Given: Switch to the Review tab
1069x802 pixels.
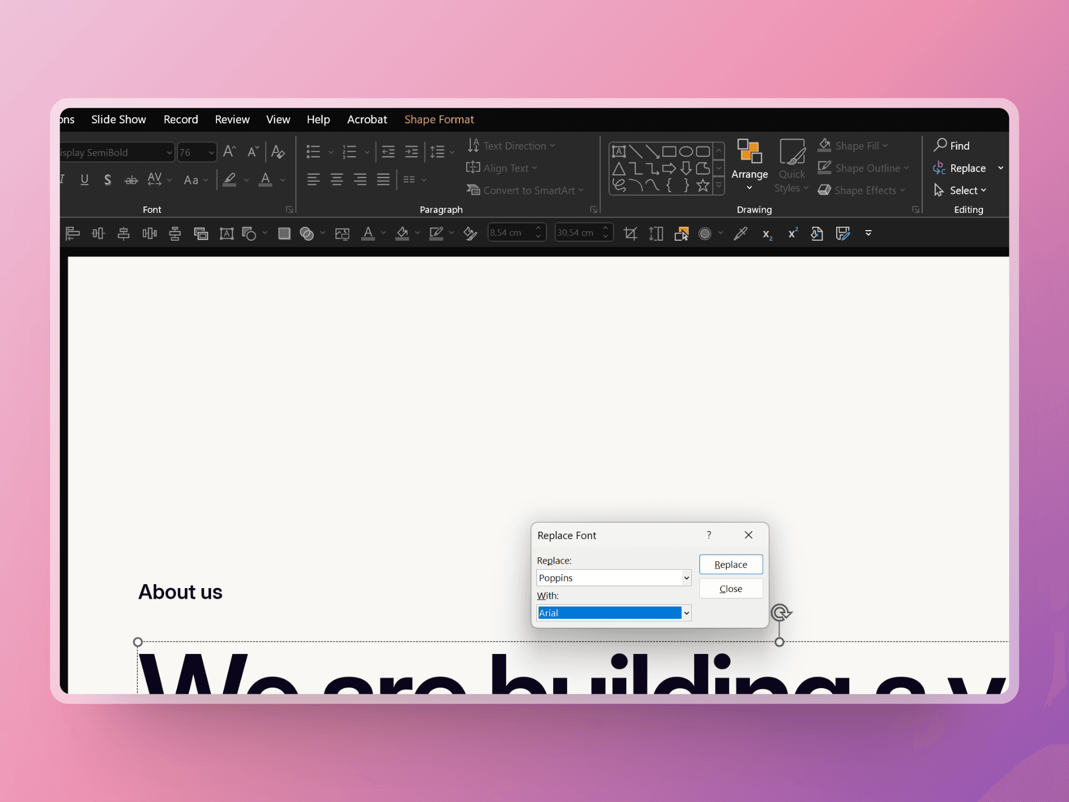Looking at the screenshot, I should [232, 120].
